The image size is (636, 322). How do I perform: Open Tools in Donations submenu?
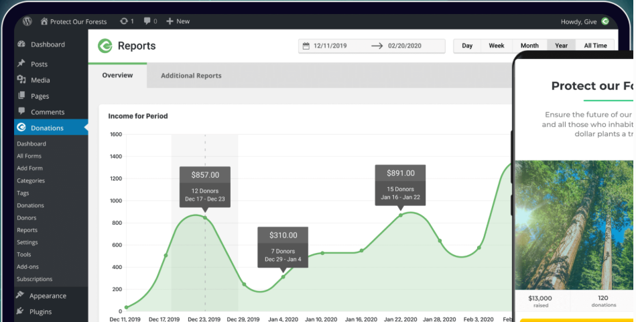[23, 254]
